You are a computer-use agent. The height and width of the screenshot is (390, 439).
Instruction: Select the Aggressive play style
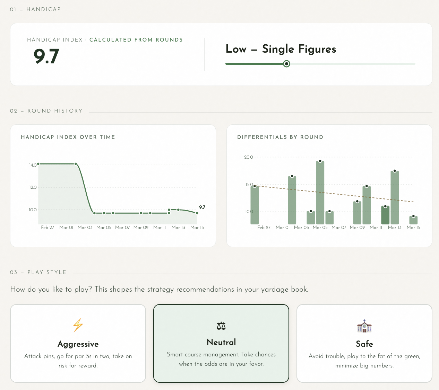(x=78, y=343)
